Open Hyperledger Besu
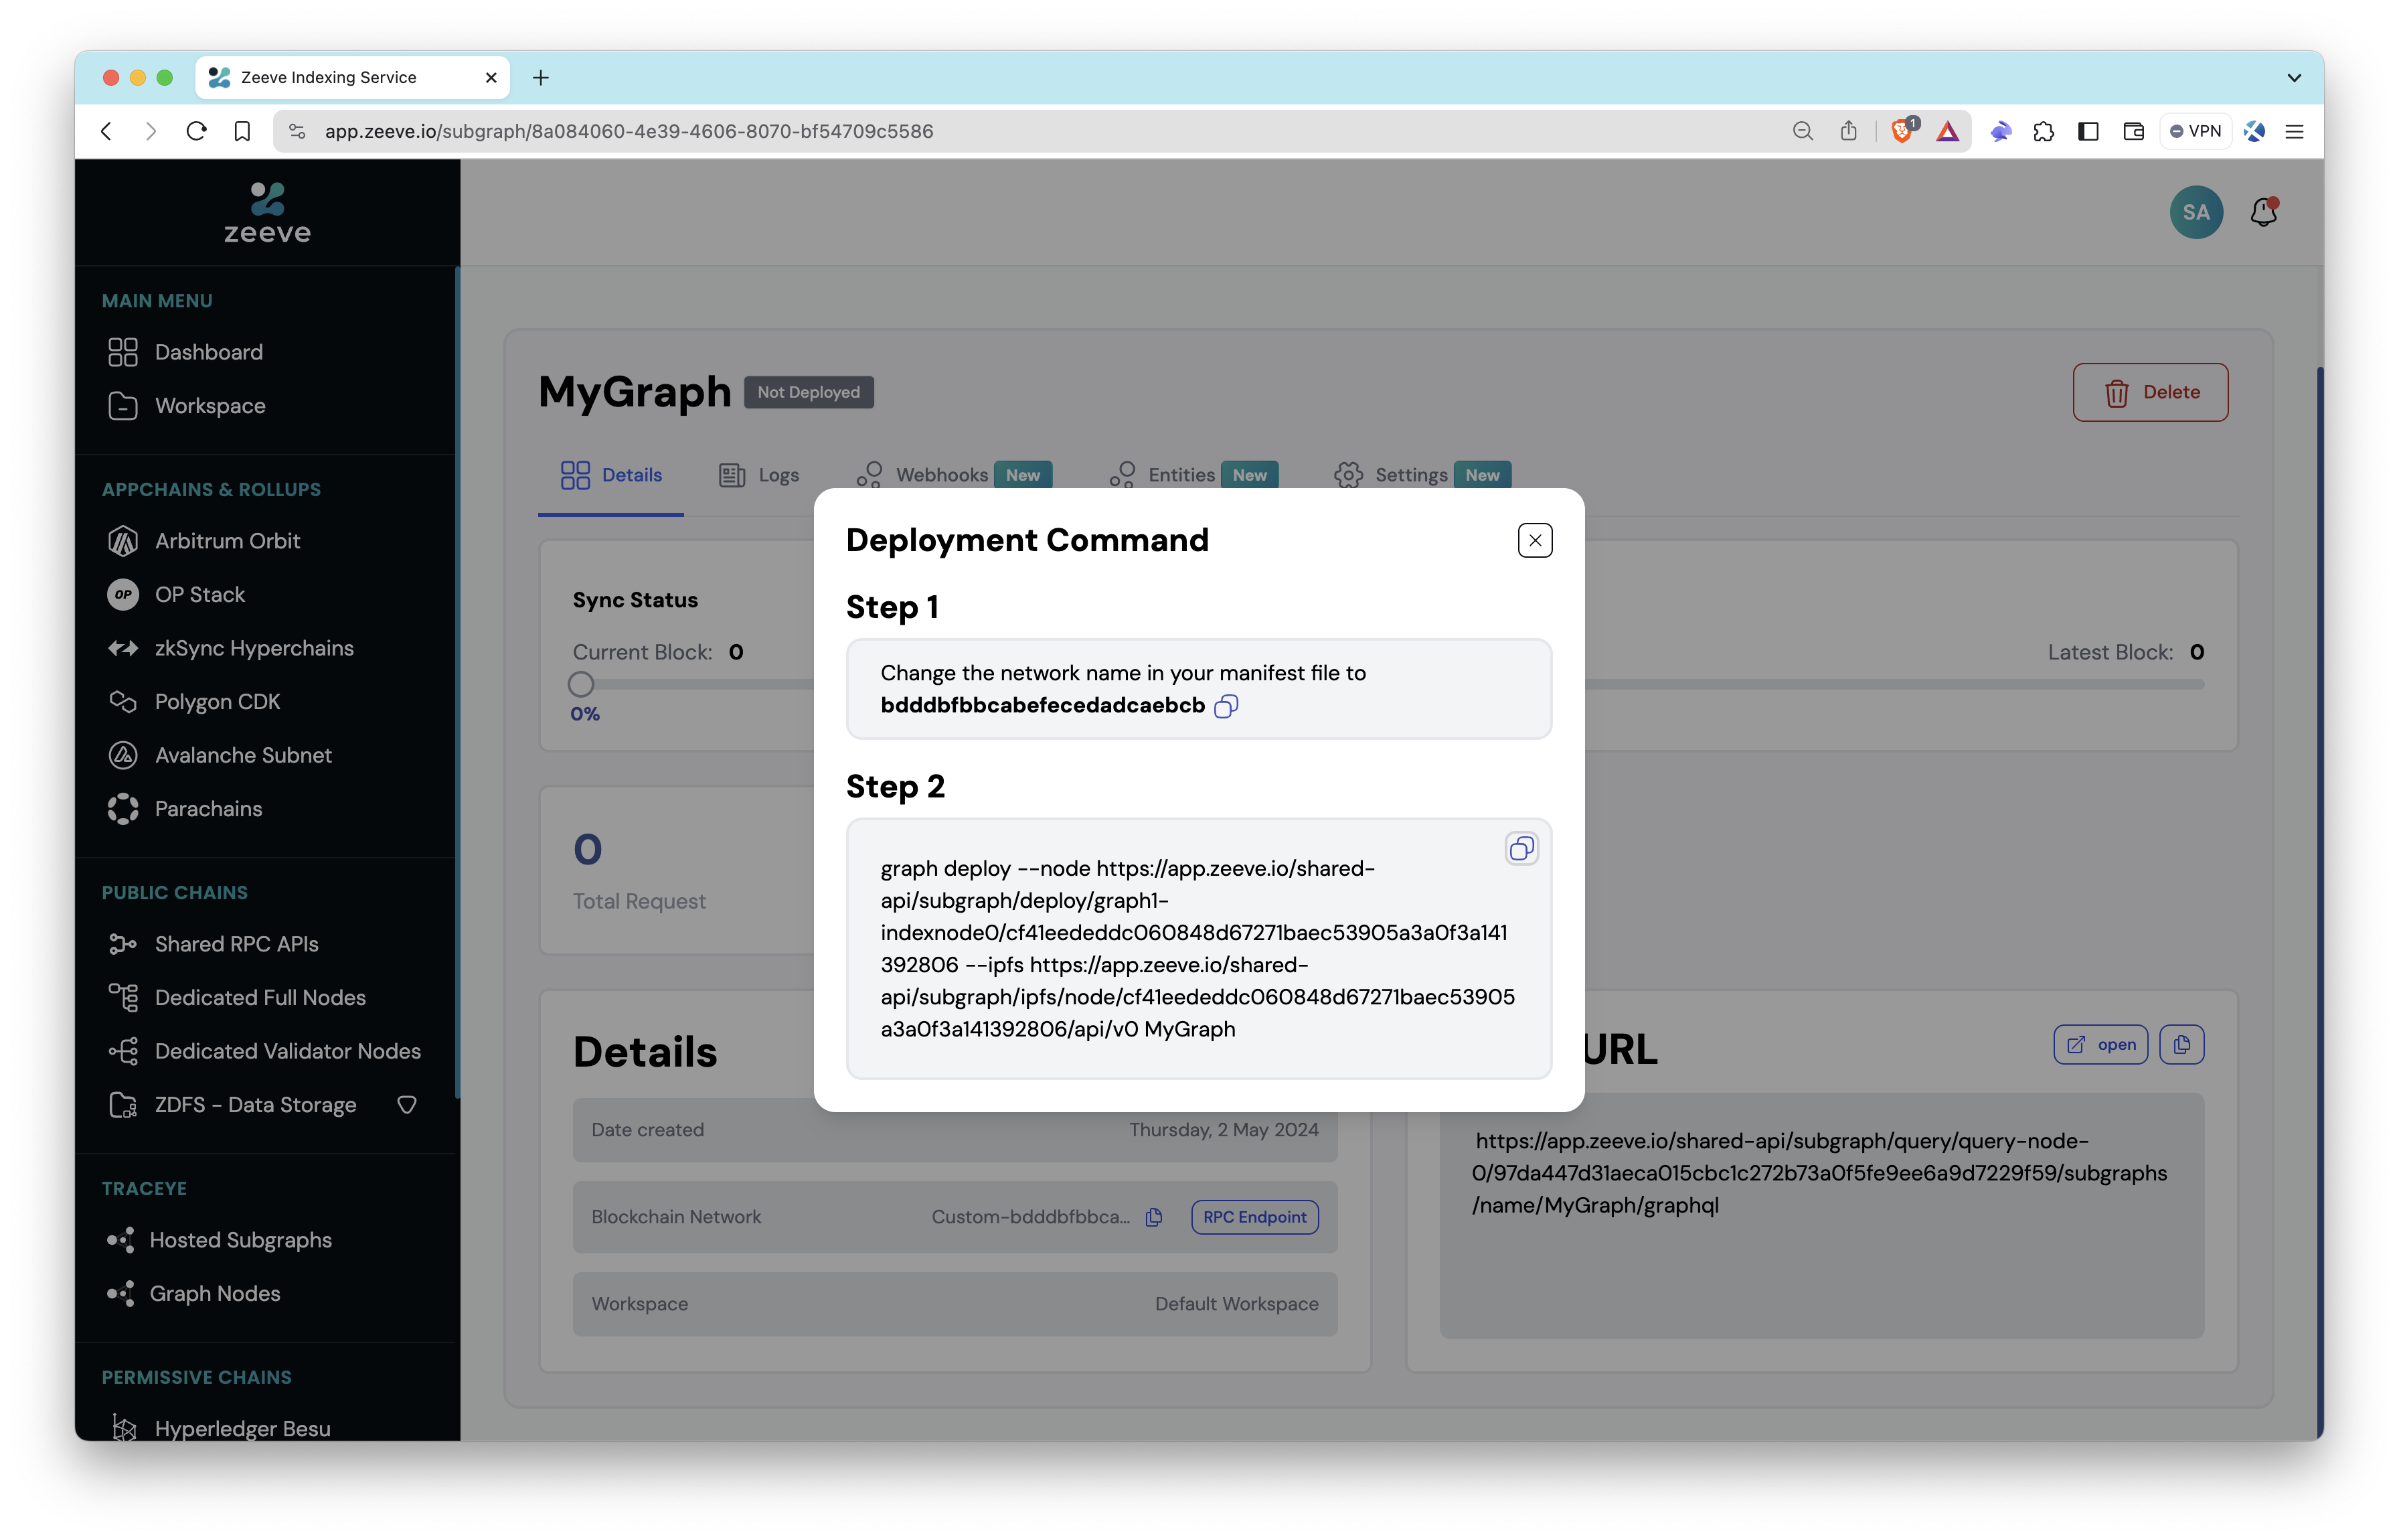2399x1540 pixels. click(242, 1428)
